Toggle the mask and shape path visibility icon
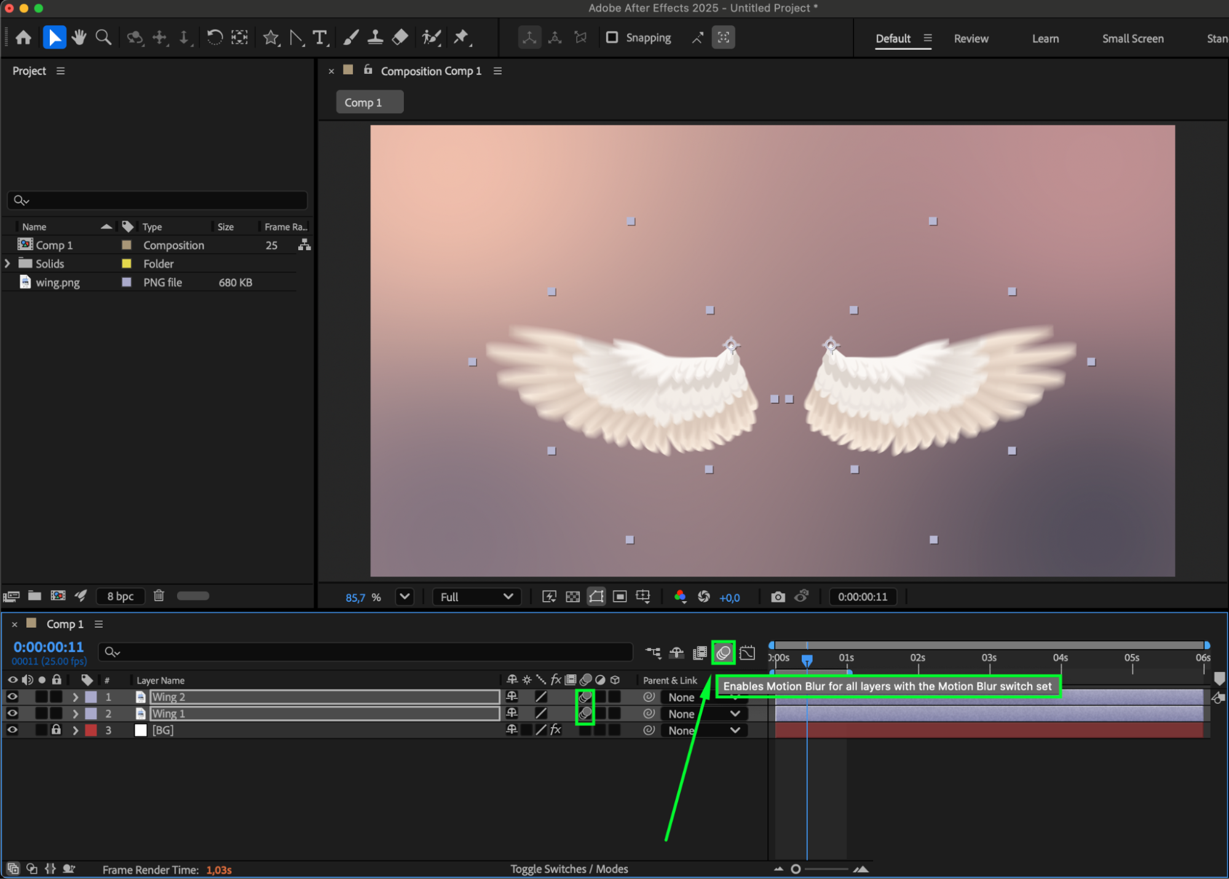Viewport: 1229px width, 879px height. (x=596, y=597)
